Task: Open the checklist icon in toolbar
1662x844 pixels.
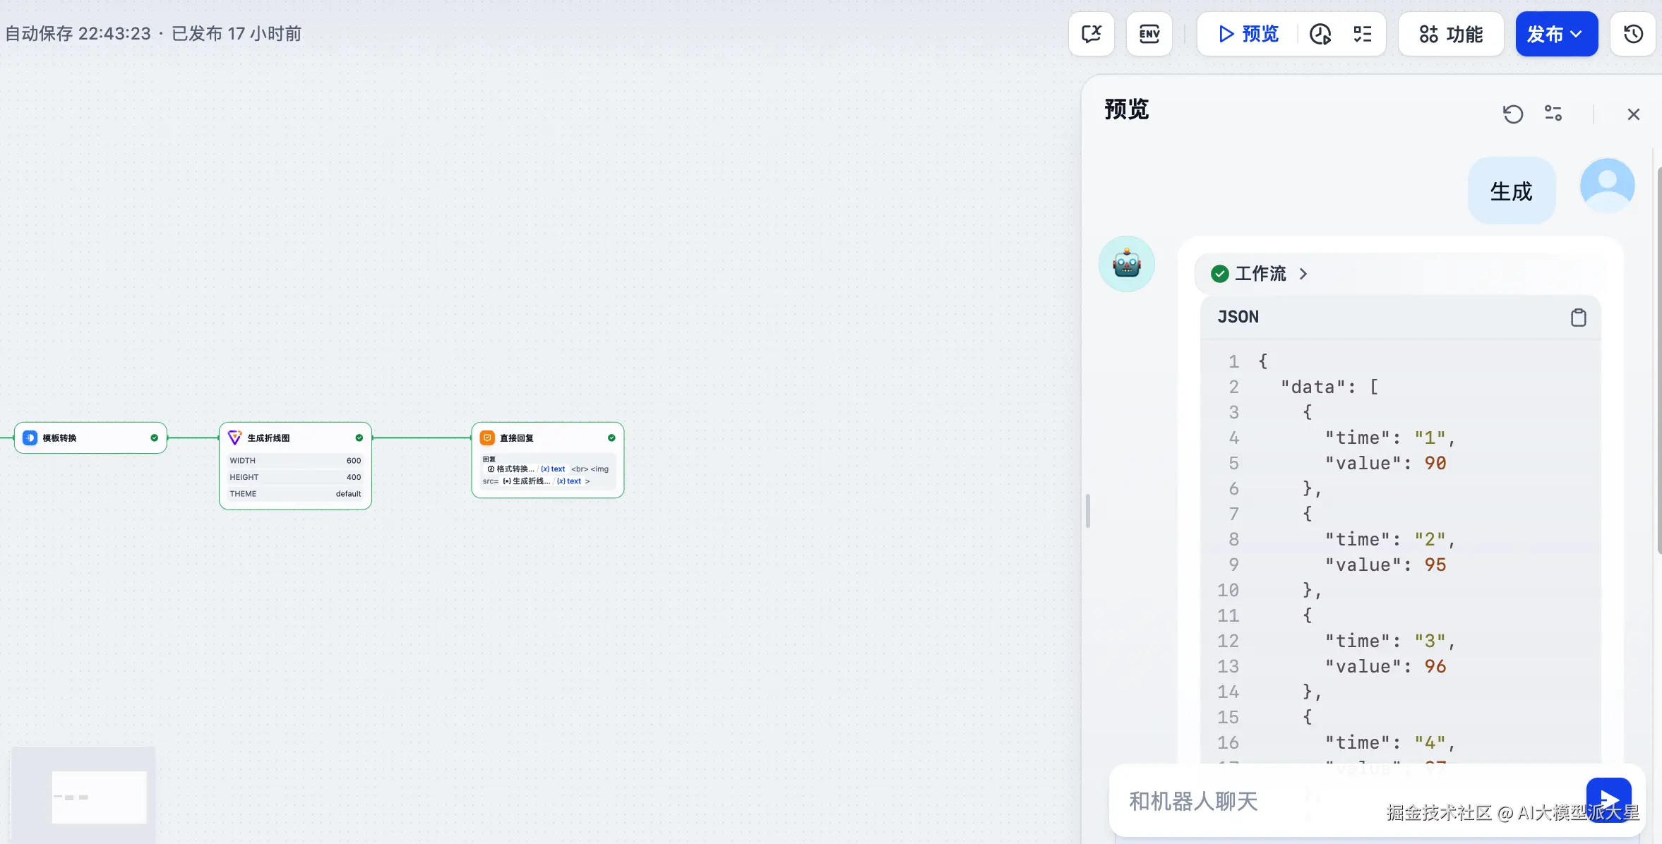Action: [x=1363, y=34]
